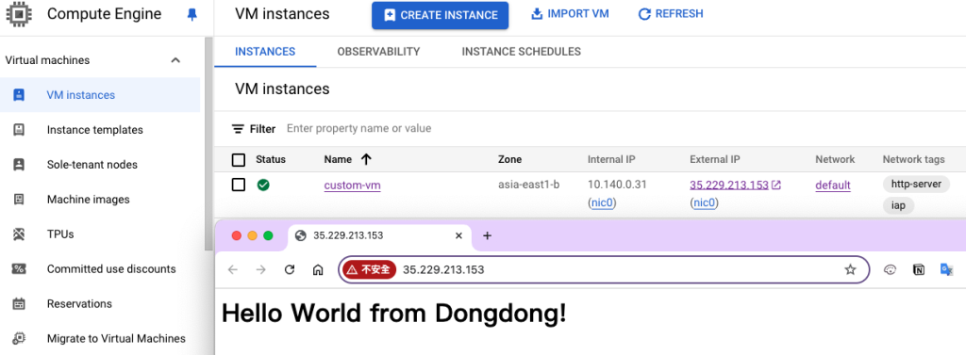Click the Google Translate extension icon
The image size is (966, 355).
[x=947, y=269]
